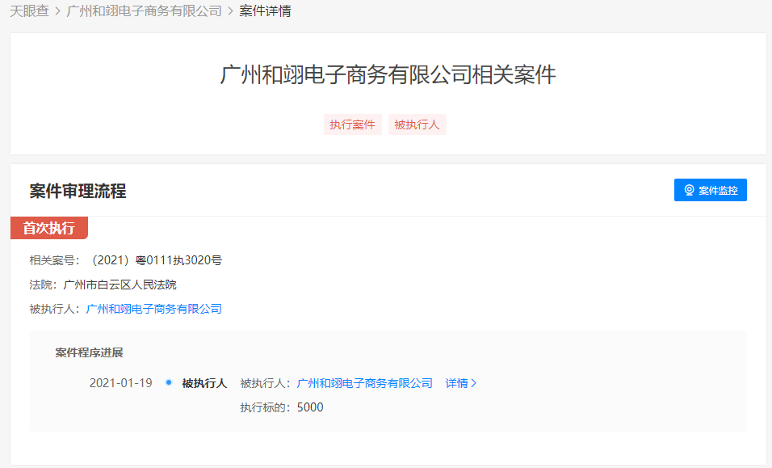Click page title 广州和翊电子商务有限公司相关案件
Viewport: 772px width, 468px height.
point(388,75)
